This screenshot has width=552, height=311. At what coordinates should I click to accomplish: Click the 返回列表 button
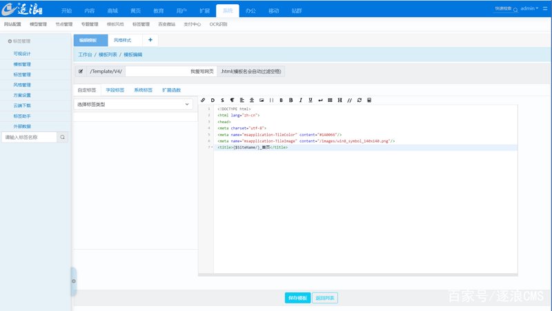click(324, 298)
